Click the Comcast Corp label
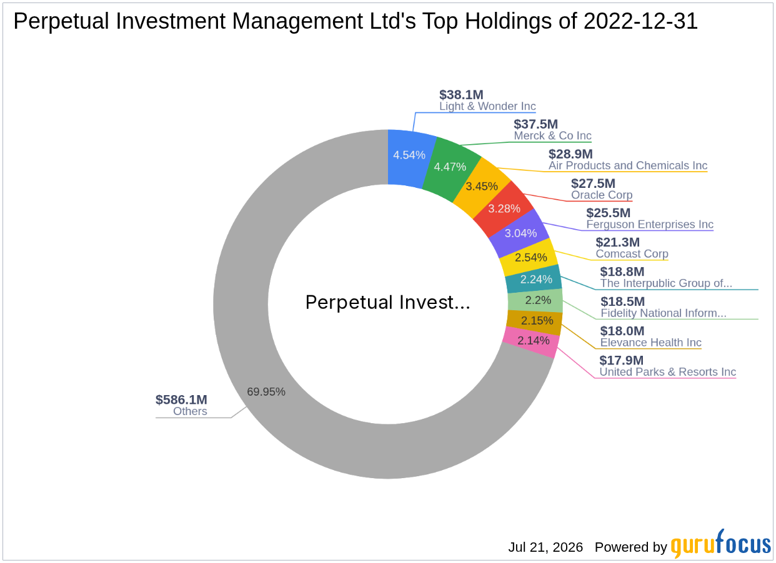This screenshot has width=776, height=563. point(632,254)
